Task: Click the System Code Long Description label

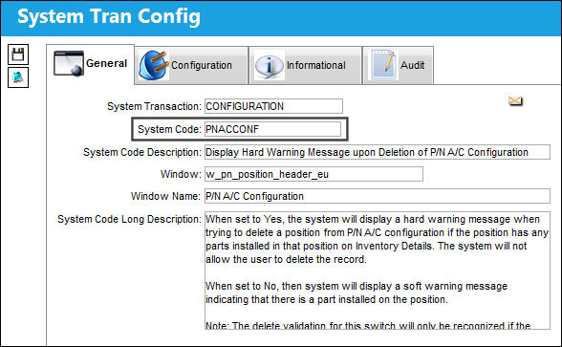Action: pyautogui.click(x=129, y=219)
